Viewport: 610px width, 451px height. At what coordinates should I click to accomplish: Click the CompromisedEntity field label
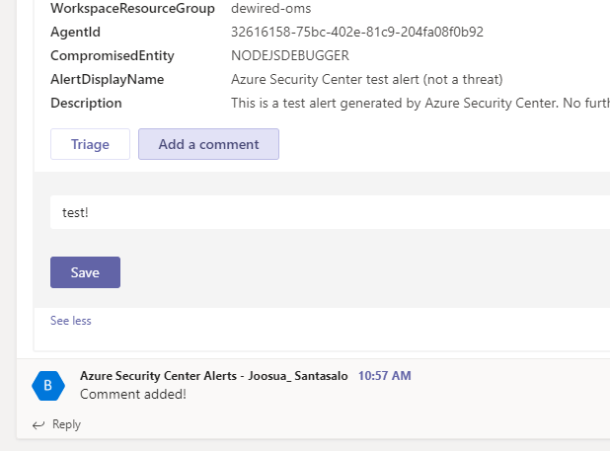(114, 55)
